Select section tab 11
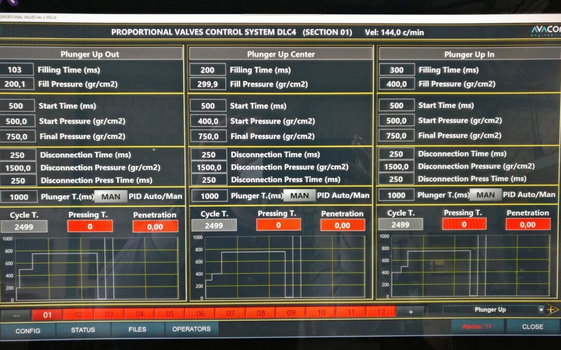 tap(351, 312)
